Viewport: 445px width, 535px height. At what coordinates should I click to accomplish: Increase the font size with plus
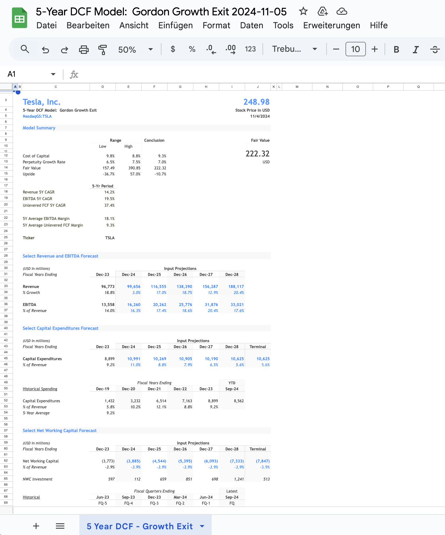(375, 49)
